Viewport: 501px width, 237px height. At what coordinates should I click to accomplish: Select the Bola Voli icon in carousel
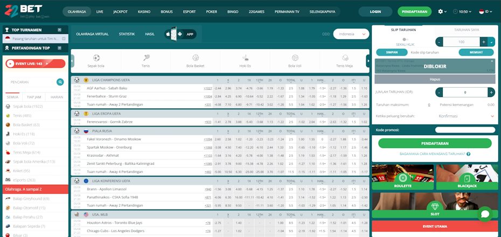tap(295, 58)
